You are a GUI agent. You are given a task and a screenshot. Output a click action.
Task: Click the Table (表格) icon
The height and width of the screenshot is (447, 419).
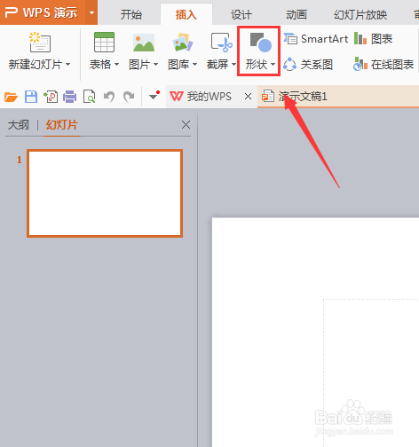(104, 42)
